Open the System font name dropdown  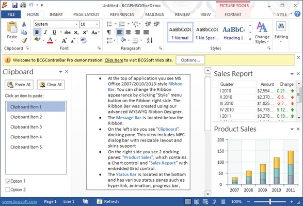coord(76,24)
